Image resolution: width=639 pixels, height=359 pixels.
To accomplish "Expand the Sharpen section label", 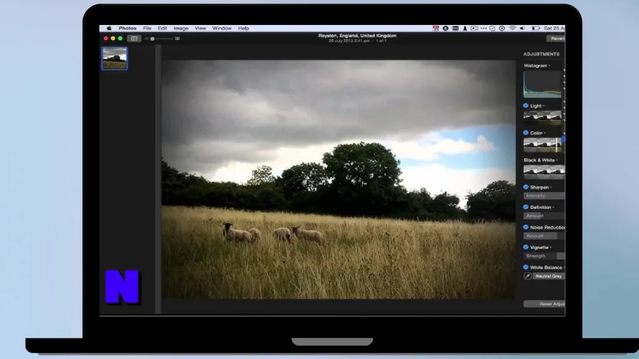I will click(x=539, y=187).
